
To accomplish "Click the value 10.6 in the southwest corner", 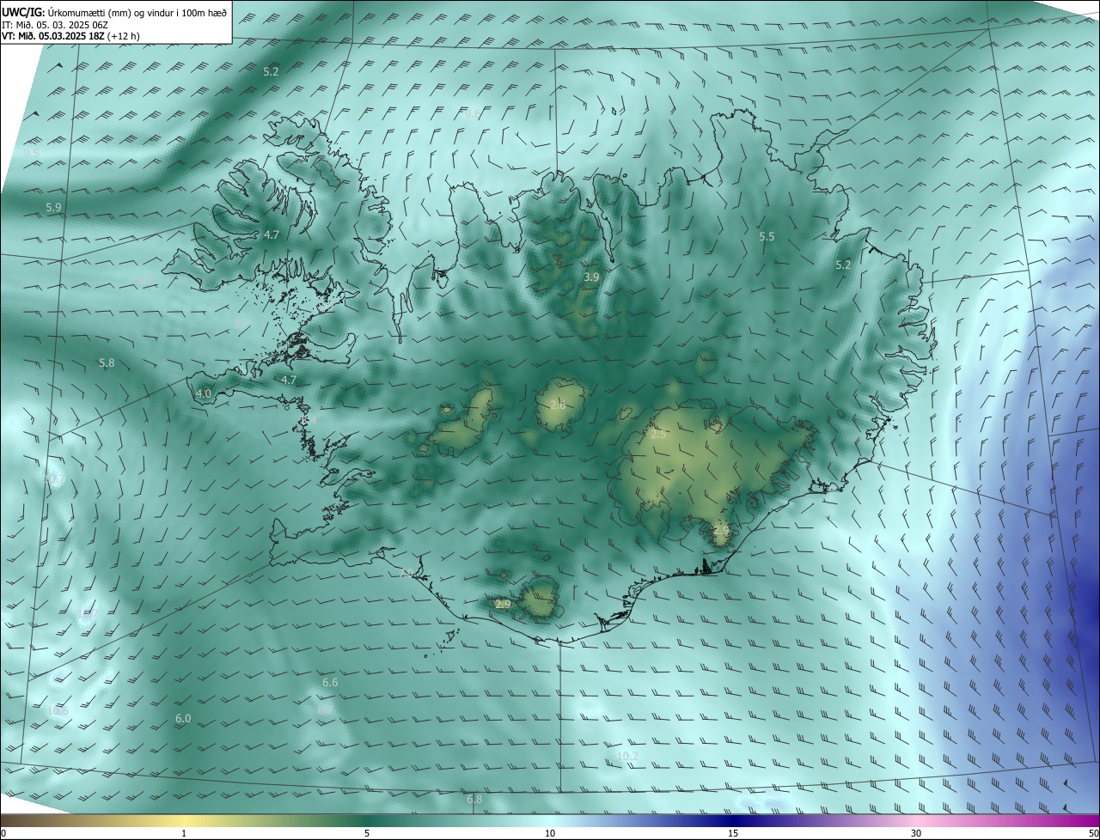I will 58,711.
